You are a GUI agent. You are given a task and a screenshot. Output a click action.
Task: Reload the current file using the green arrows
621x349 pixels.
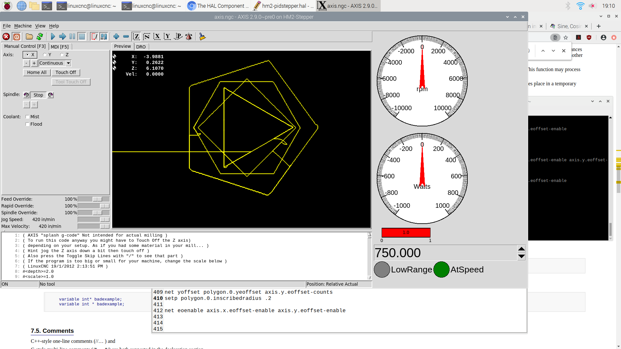pyautogui.click(x=40, y=37)
